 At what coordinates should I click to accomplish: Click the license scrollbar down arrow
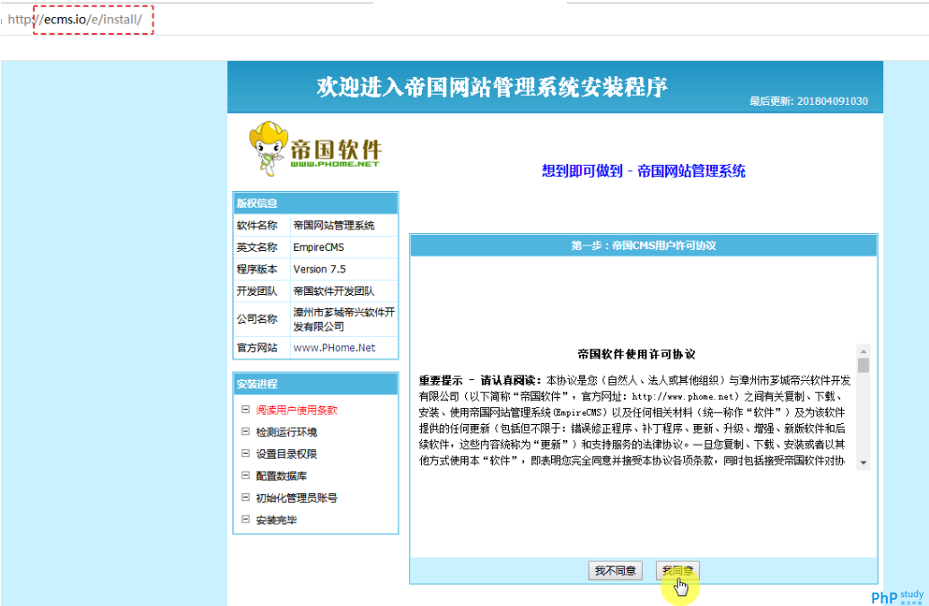tap(863, 463)
